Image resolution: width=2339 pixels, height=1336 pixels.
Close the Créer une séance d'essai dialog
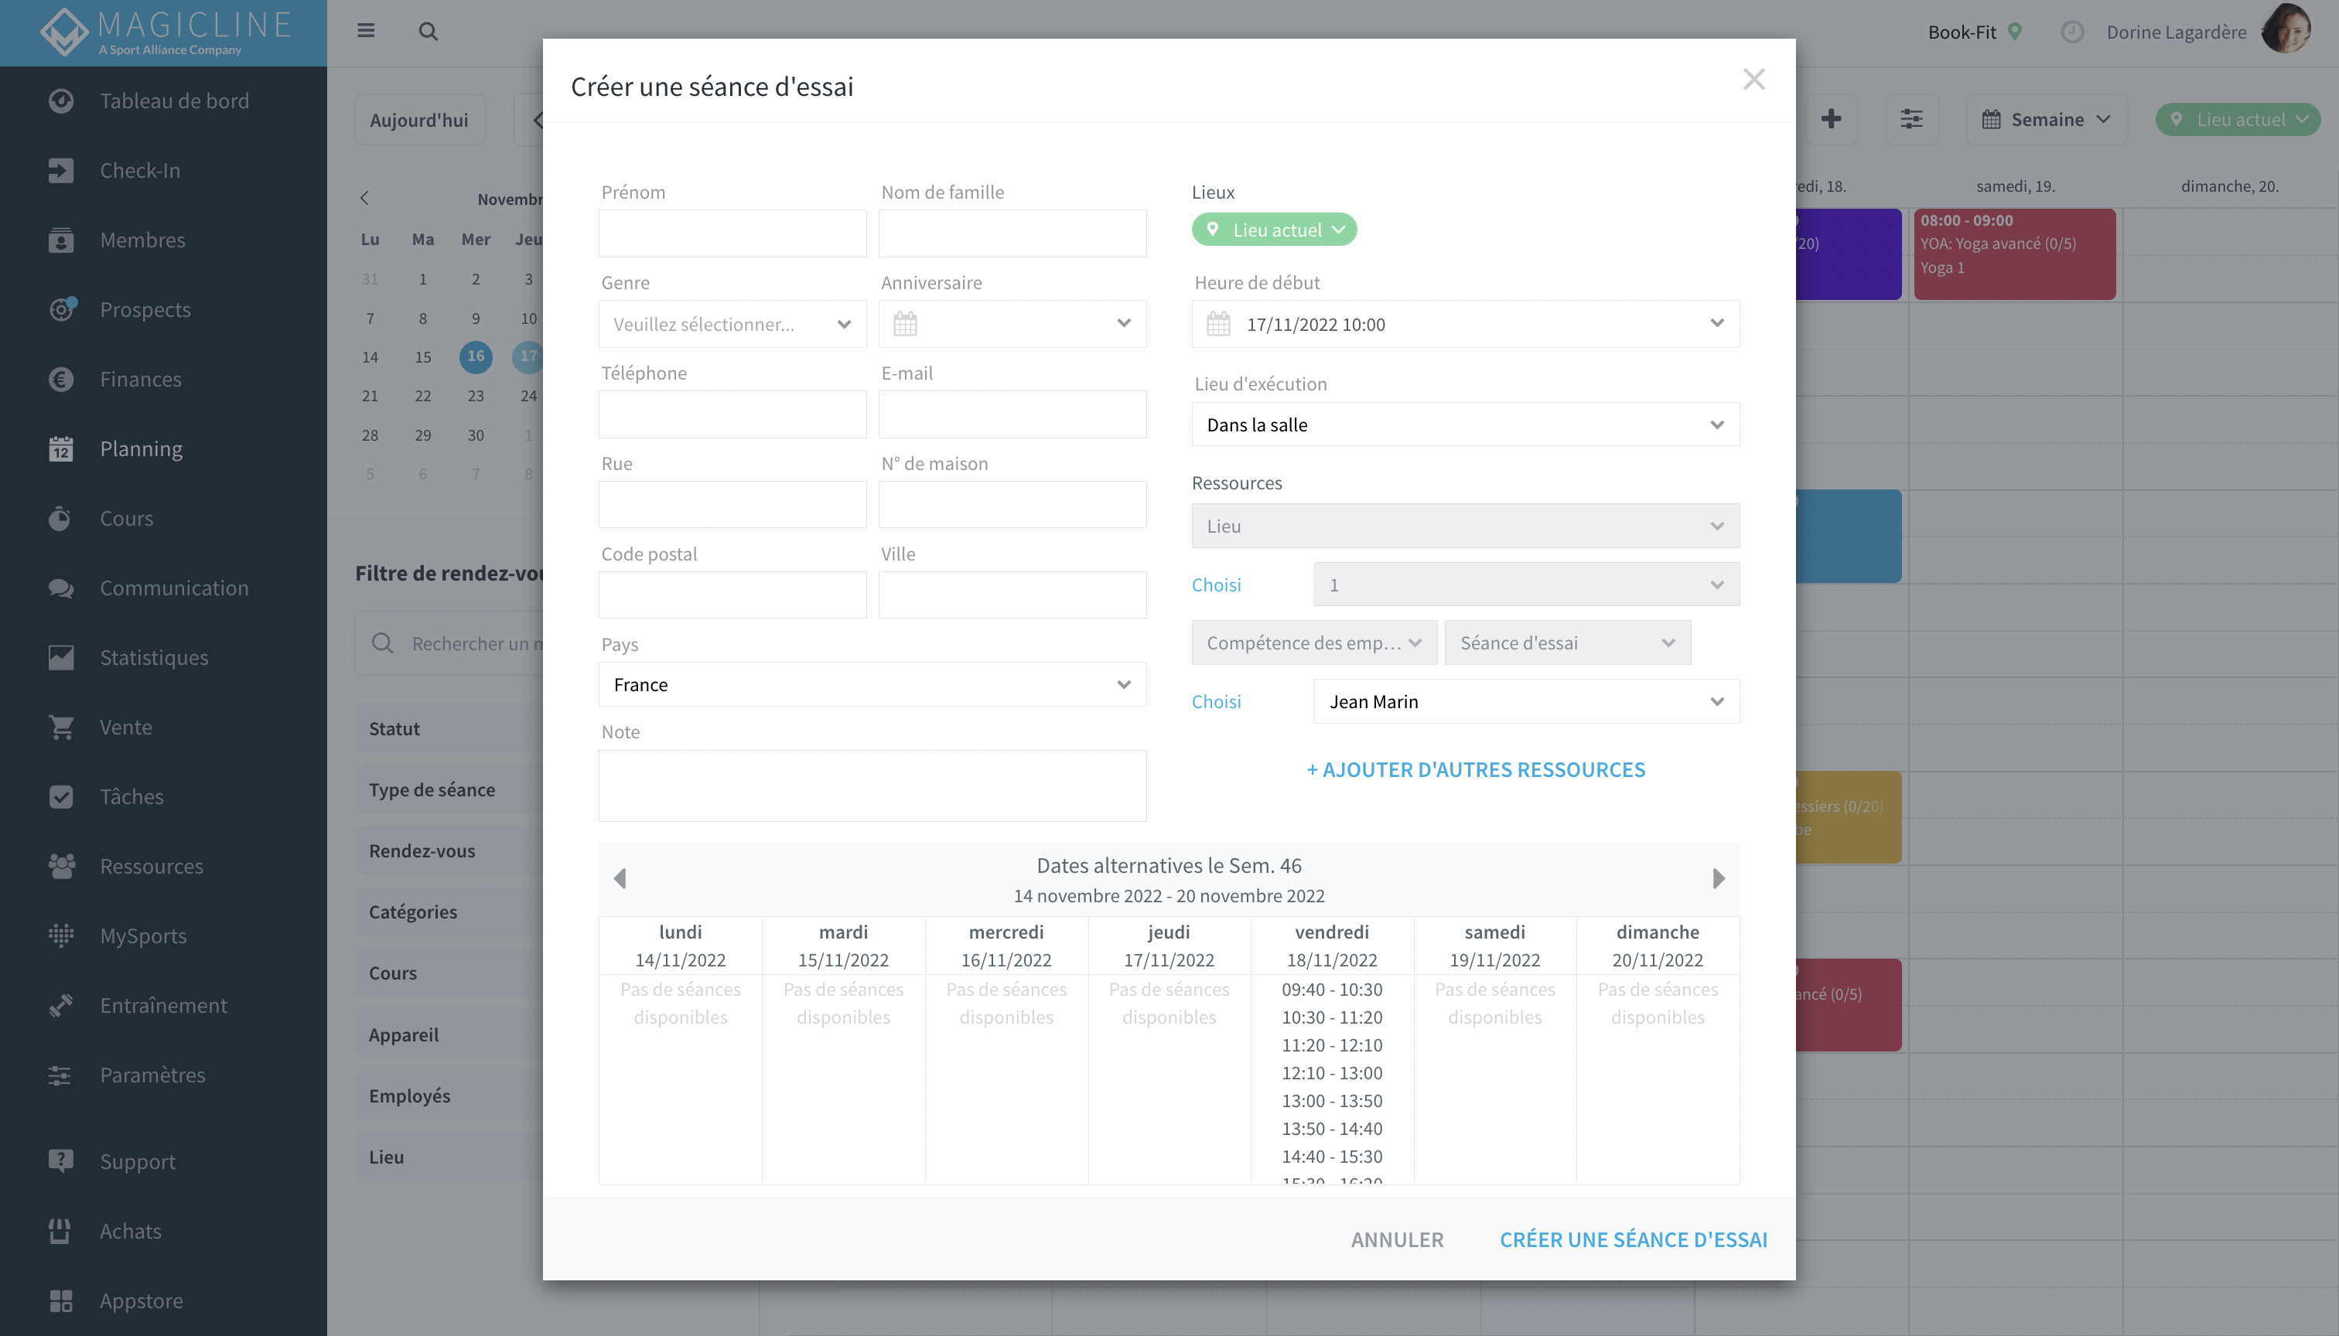point(1753,79)
